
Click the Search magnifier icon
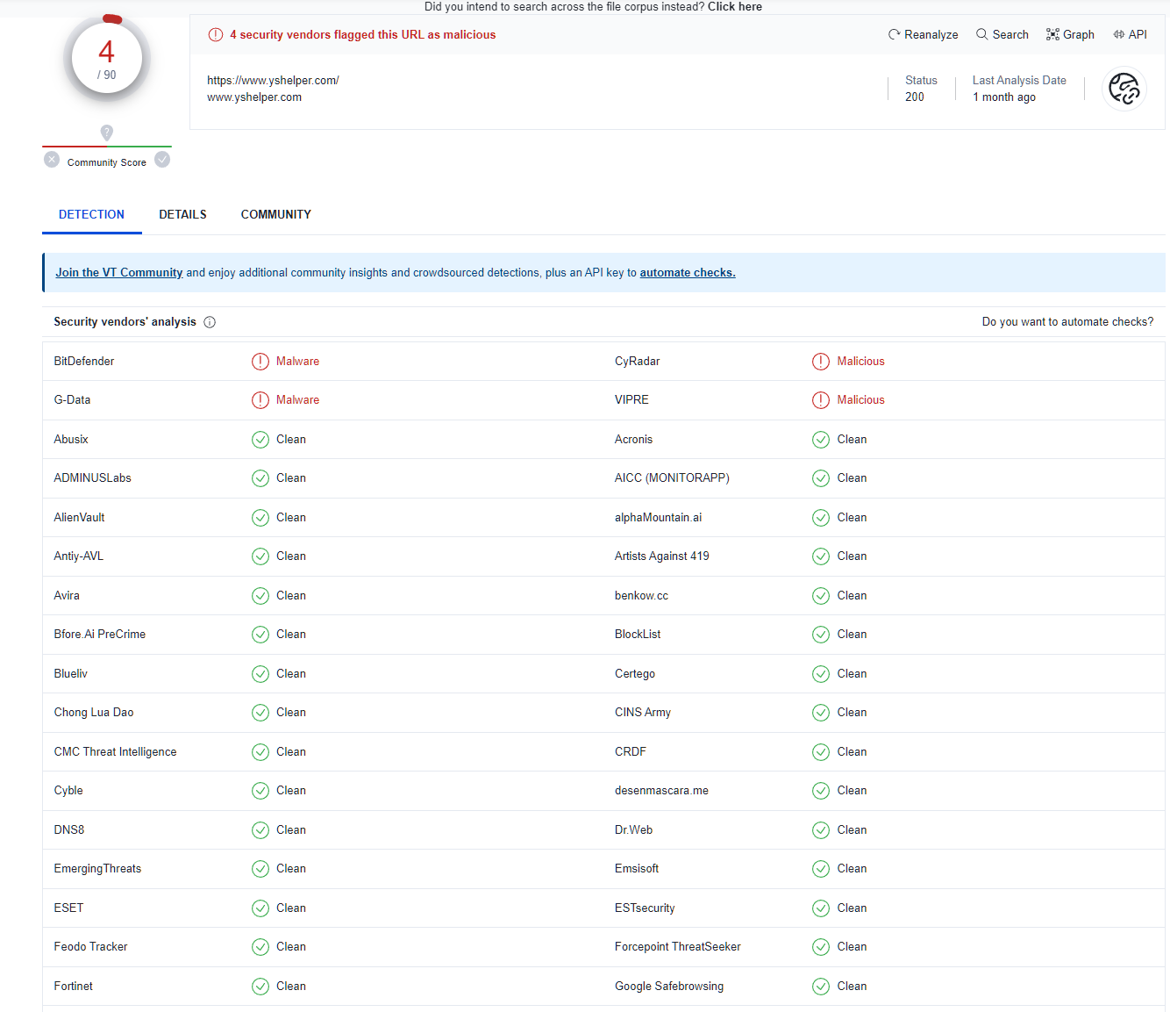[x=982, y=34]
